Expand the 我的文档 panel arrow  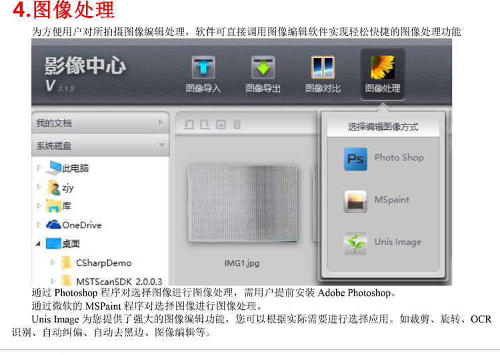point(161,123)
